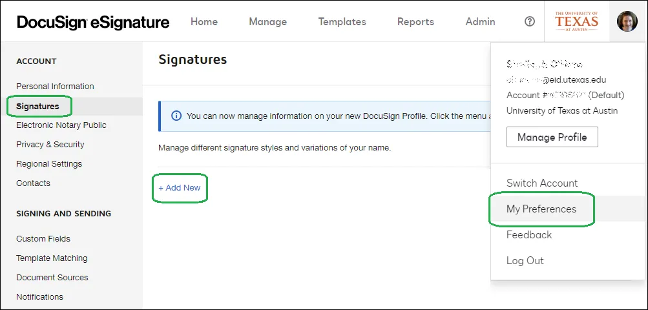Open Custom Fields in sidebar
648x310 pixels.
(x=43, y=239)
